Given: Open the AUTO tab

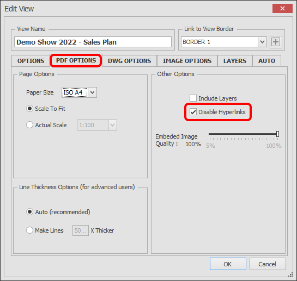Looking at the screenshot, I should click(x=266, y=61).
